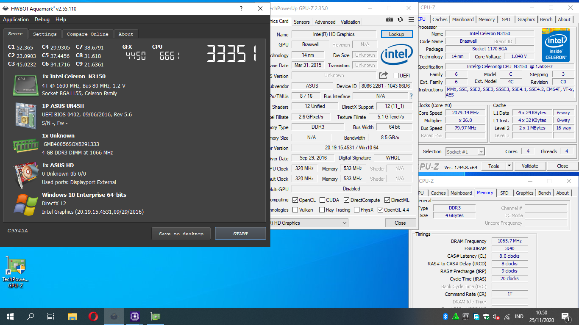Open the notification center icon
Screen dimensions: 579x325
[565, 316]
